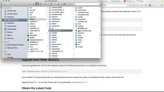Expand the webadvanced folder arrow

[73, 14]
